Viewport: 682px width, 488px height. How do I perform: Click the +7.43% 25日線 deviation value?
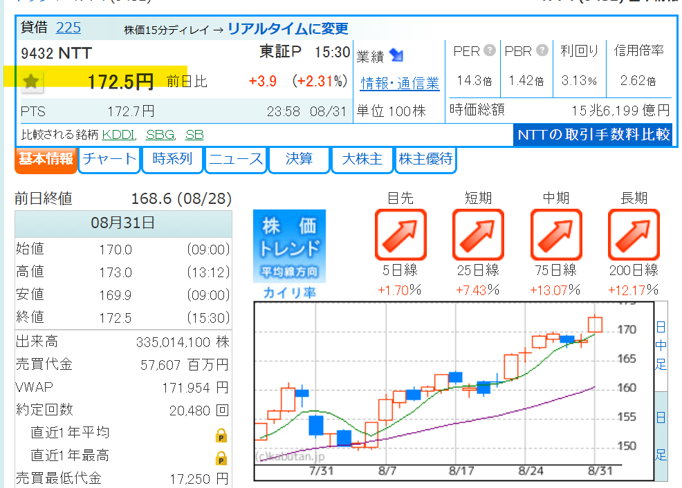[477, 290]
